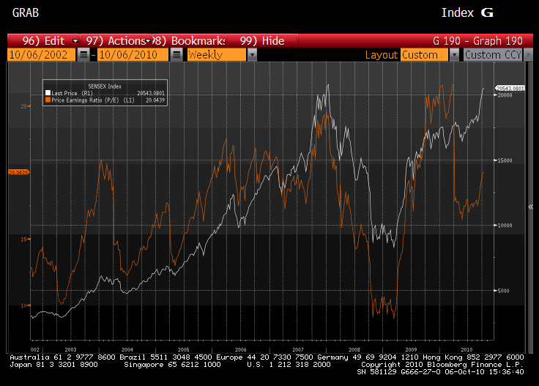Open the 97) Actions menu
The image size is (539, 386).
coord(116,41)
